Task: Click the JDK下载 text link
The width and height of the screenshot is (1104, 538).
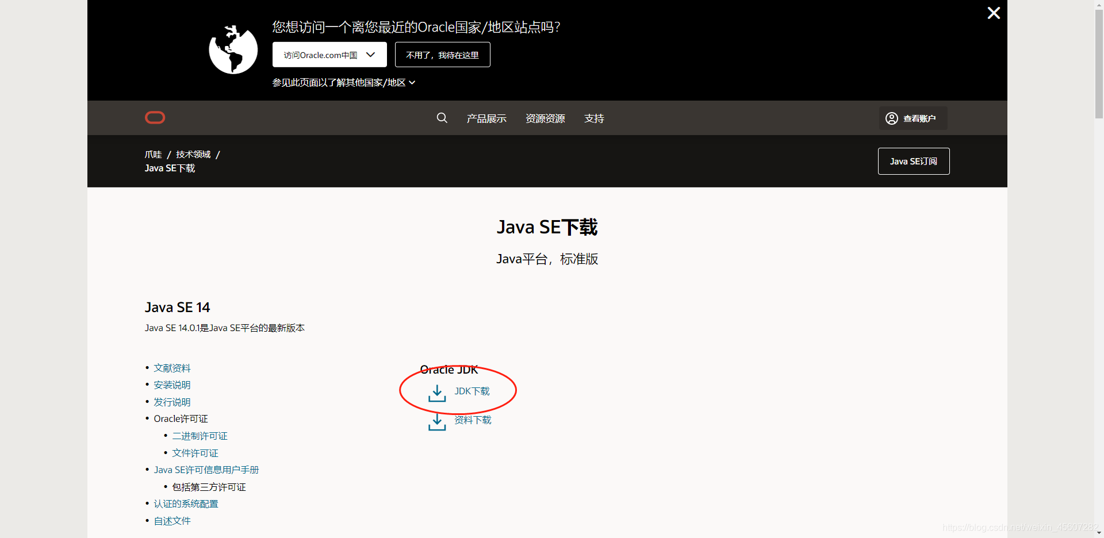Action: (472, 391)
